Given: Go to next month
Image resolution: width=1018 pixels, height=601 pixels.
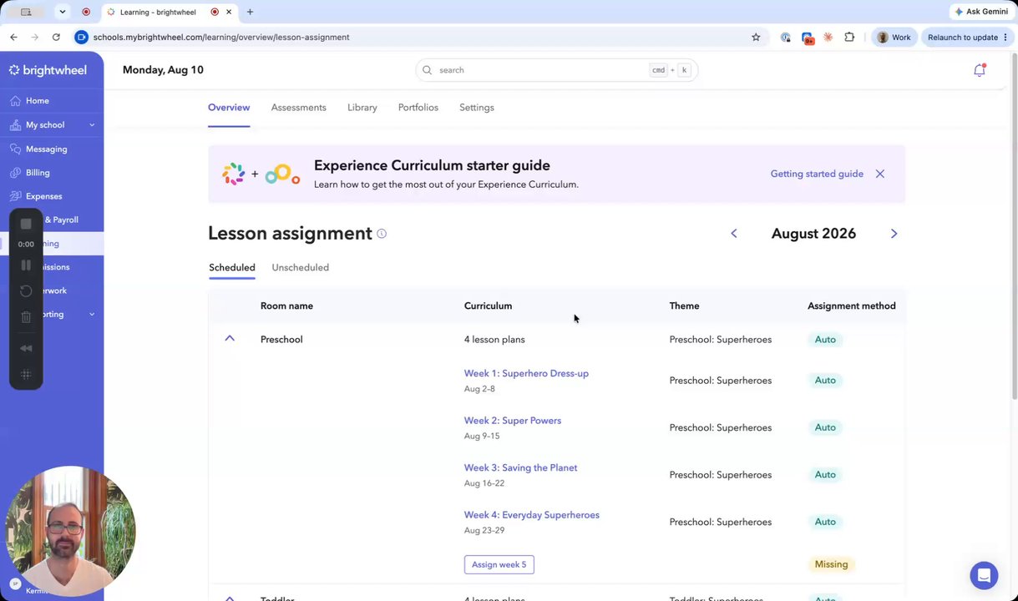Looking at the screenshot, I should coord(894,234).
